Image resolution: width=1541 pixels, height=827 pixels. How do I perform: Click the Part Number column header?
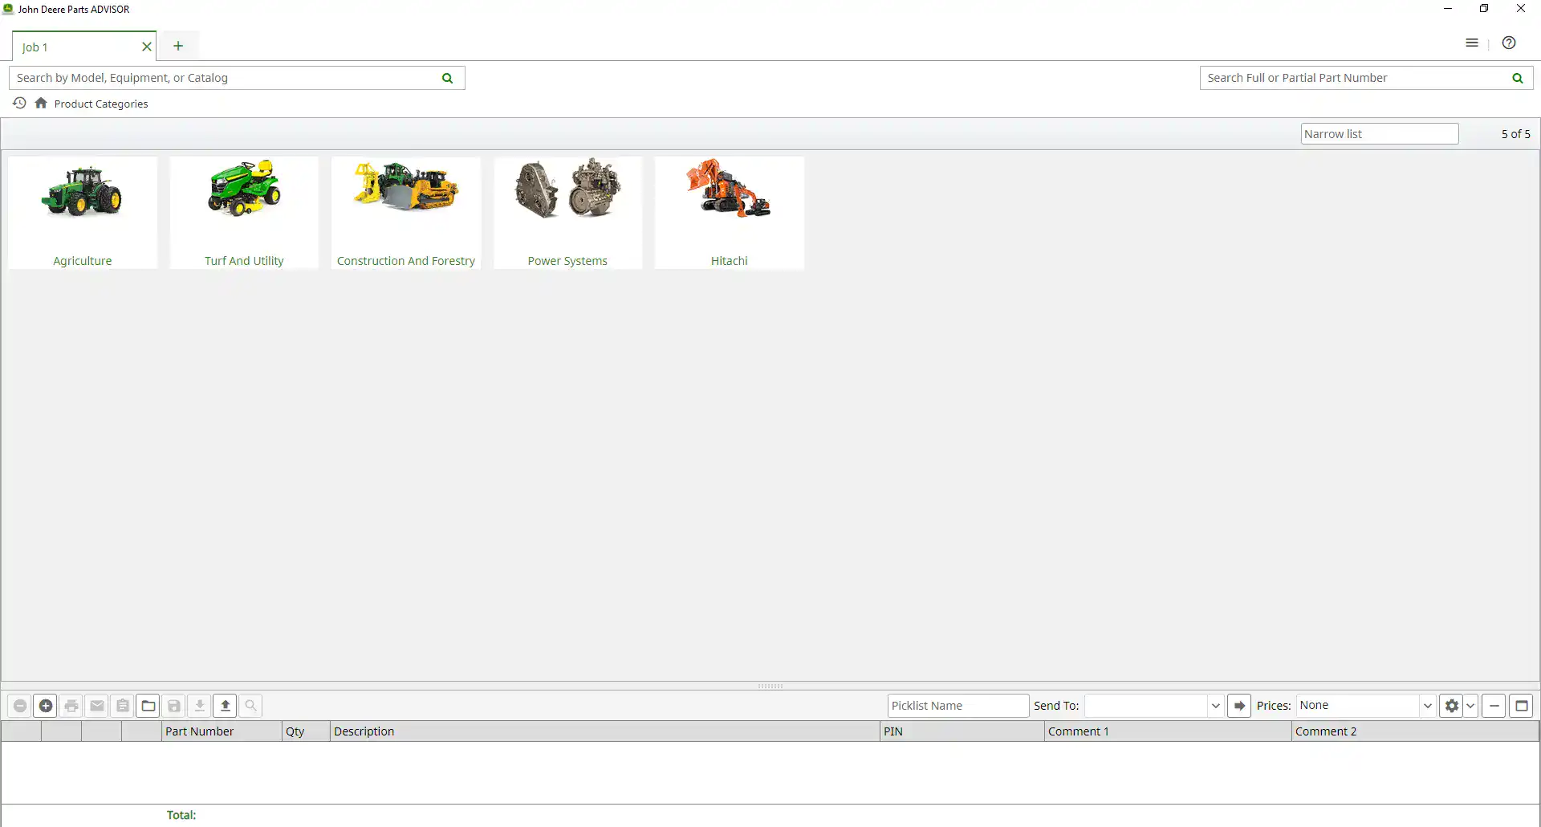222,731
